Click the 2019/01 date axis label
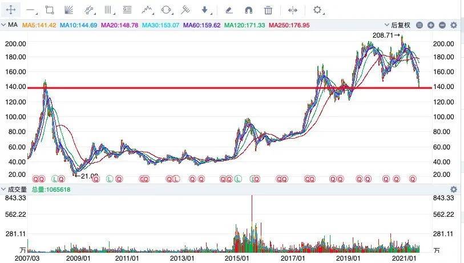 tap(348, 258)
